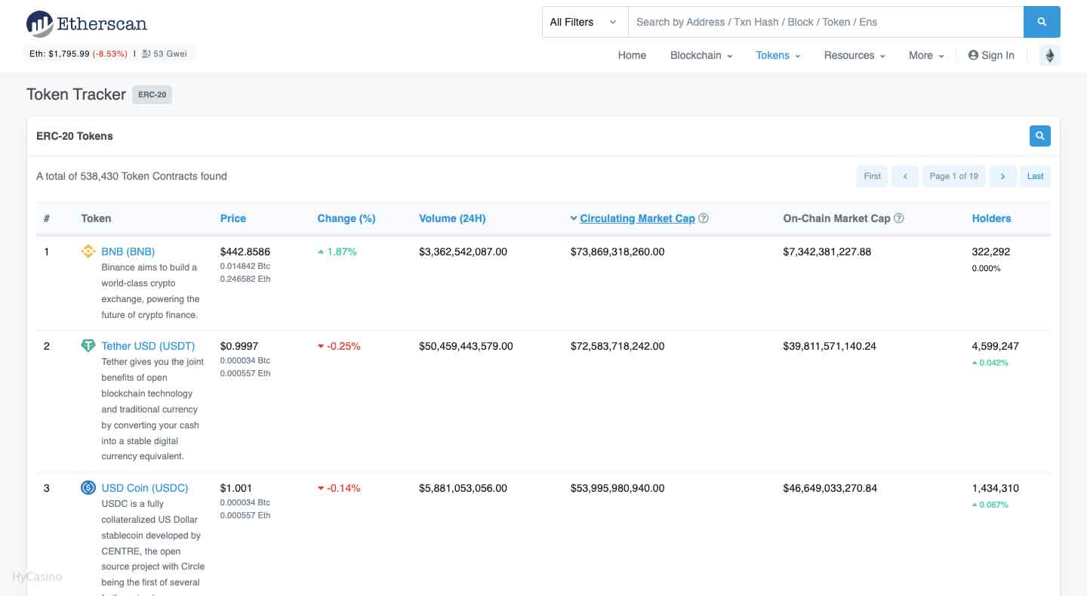Click BNB holders count 322,292

coord(991,252)
